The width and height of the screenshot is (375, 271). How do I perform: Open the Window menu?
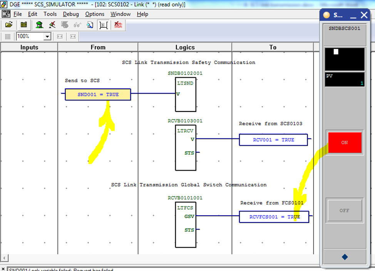click(121, 14)
